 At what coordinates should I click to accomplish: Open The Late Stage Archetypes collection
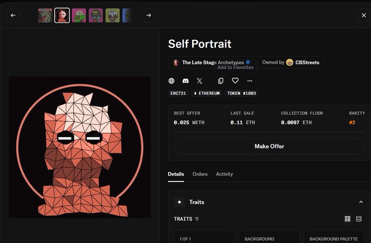211,63
